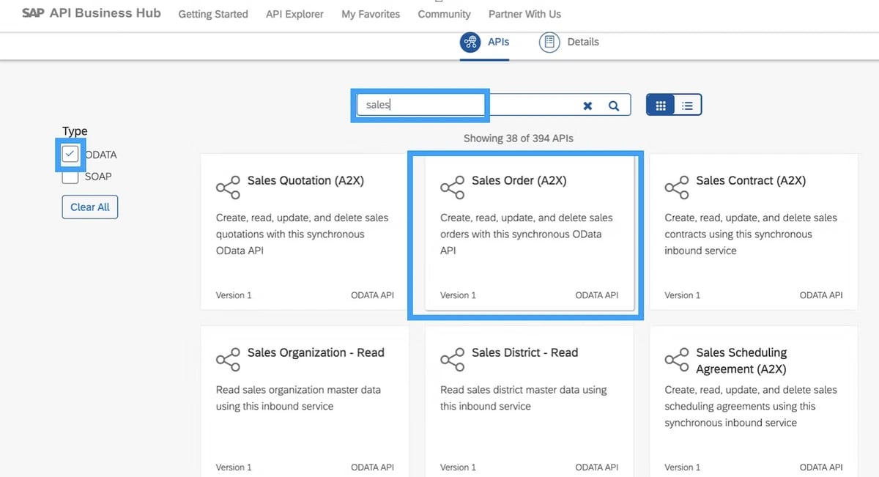Click the Sales Order share-node icon
The width and height of the screenshot is (879, 477).
click(452, 188)
